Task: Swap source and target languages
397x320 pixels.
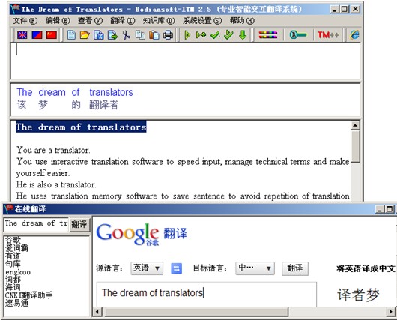Action: pyautogui.click(x=176, y=268)
